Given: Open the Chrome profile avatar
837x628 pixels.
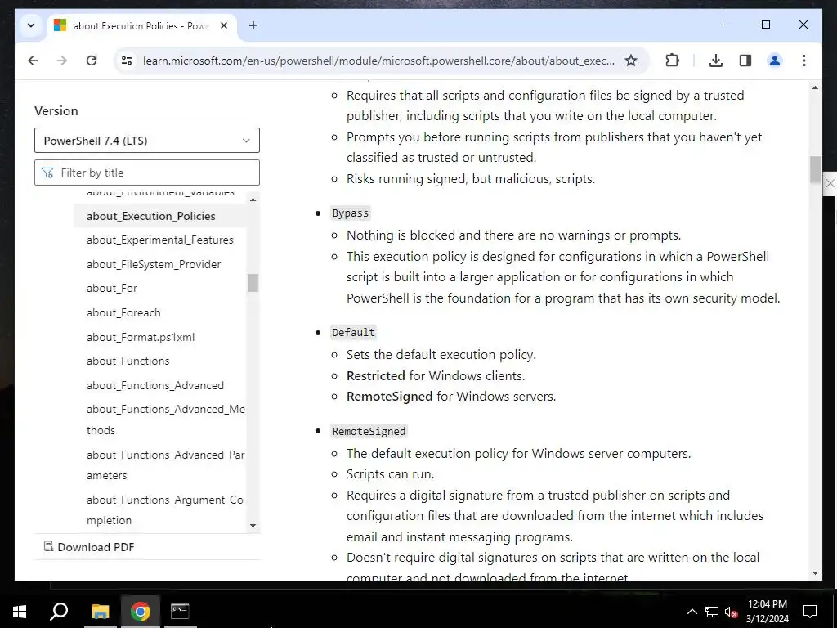Looking at the screenshot, I should tap(775, 61).
